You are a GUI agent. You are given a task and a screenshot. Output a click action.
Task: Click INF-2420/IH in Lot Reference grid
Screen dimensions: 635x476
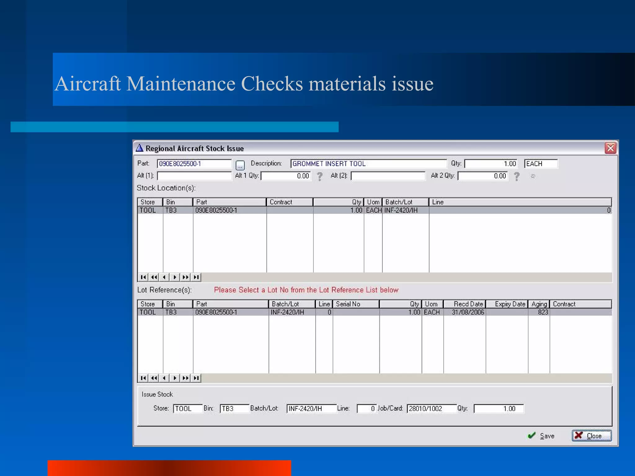[x=287, y=312]
